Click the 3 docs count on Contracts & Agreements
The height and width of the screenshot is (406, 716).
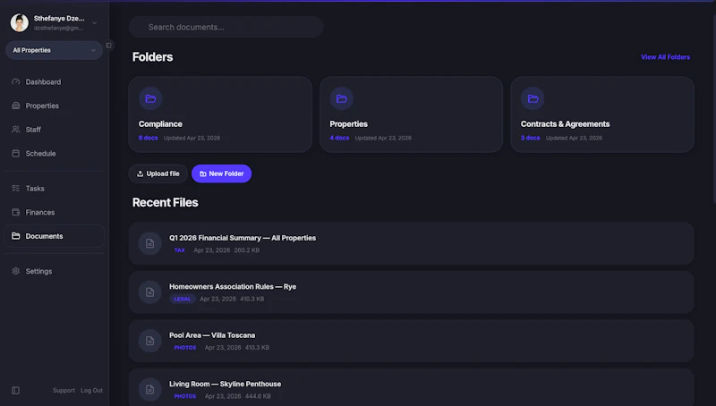point(530,138)
